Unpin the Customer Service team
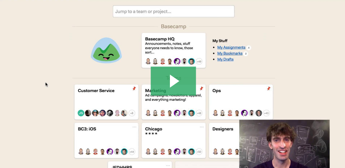Image resolution: width=345 pixels, height=168 pixels. 134,89
